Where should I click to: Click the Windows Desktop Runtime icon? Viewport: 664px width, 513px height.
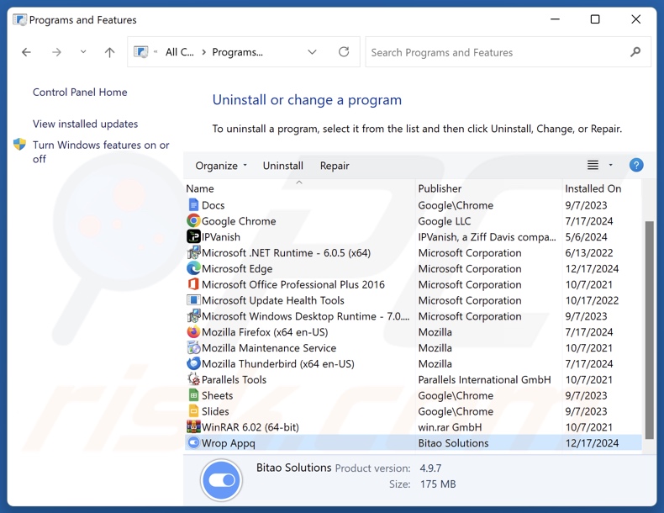[x=193, y=316]
